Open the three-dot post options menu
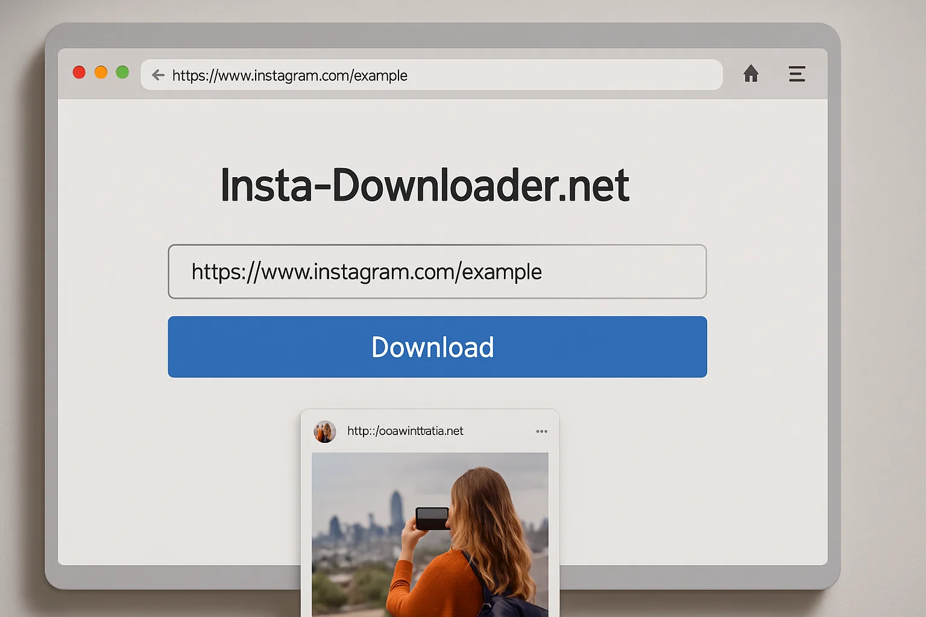This screenshot has width=926, height=617. (x=541, y=431)
